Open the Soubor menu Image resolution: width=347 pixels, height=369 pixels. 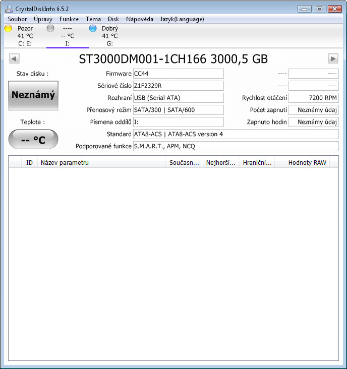click(17, 19)
